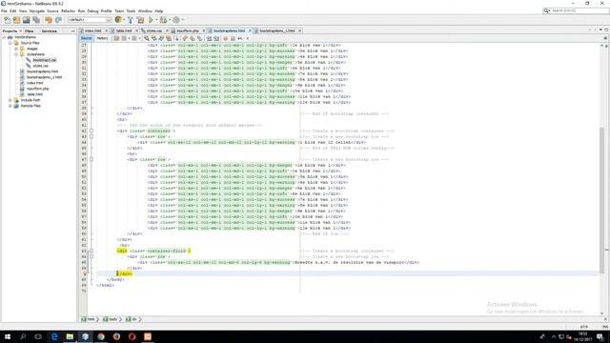Open the browser selection dropdown arrow
Screen dimensions: 610x343
tap(124, 20)
